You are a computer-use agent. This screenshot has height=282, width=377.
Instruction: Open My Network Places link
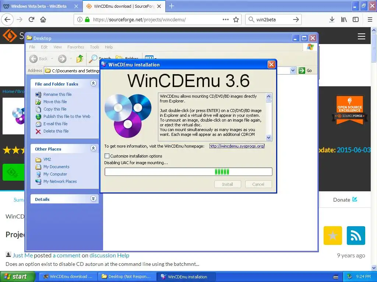[60, 181]
